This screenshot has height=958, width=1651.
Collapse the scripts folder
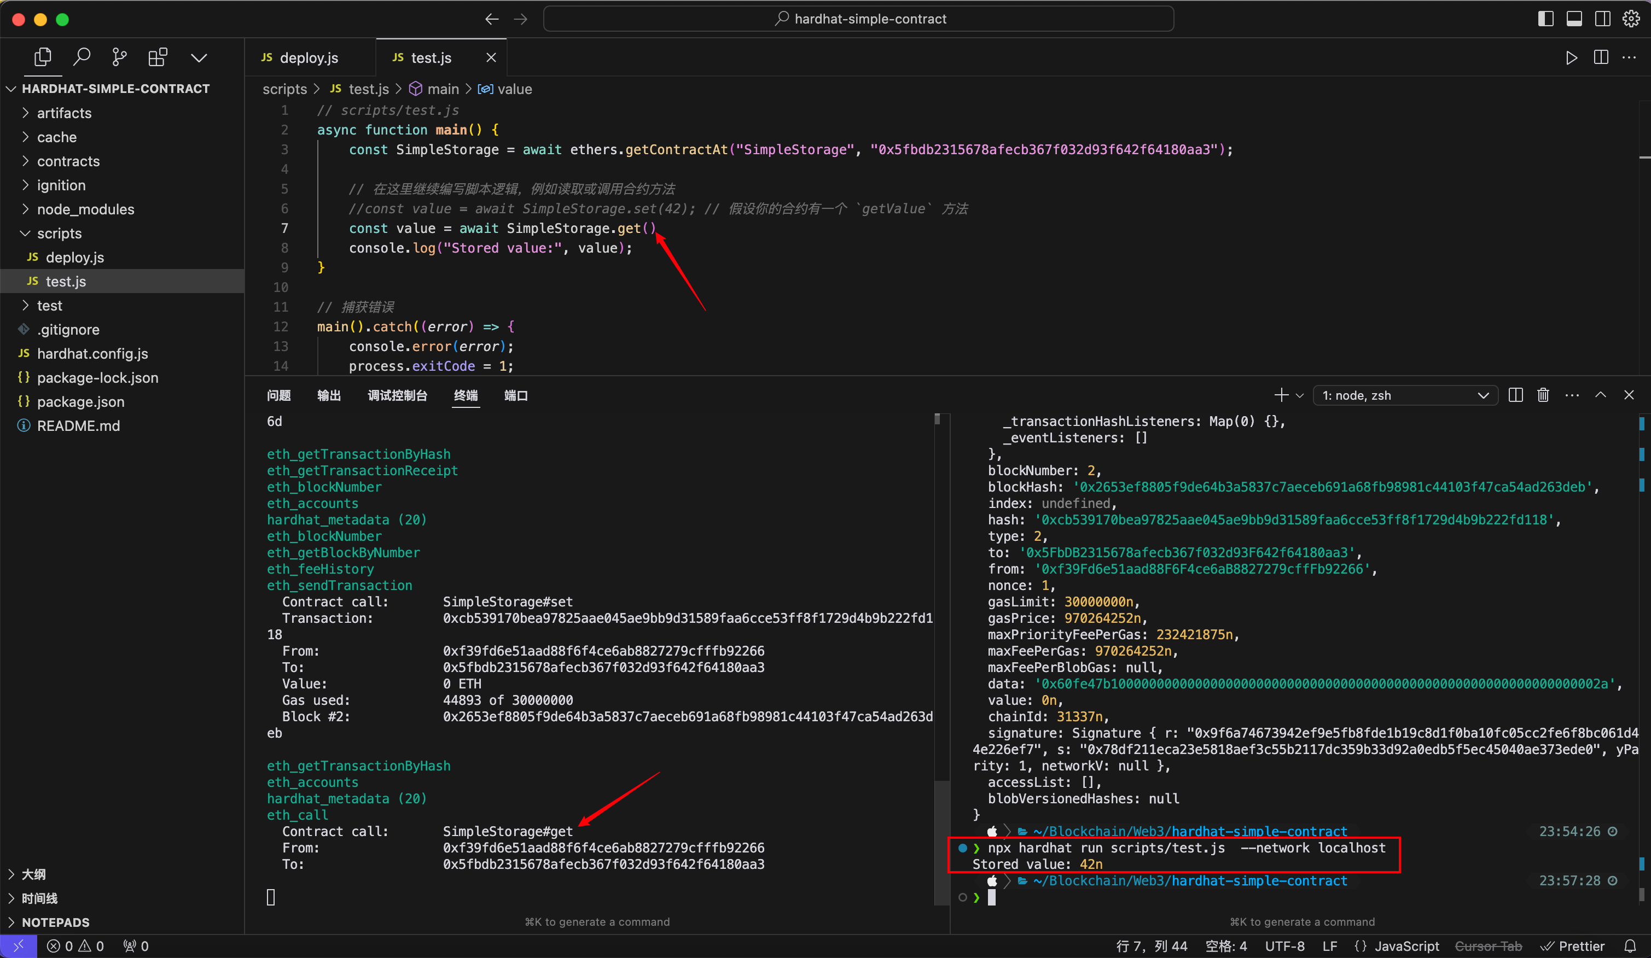coord(59,233)
